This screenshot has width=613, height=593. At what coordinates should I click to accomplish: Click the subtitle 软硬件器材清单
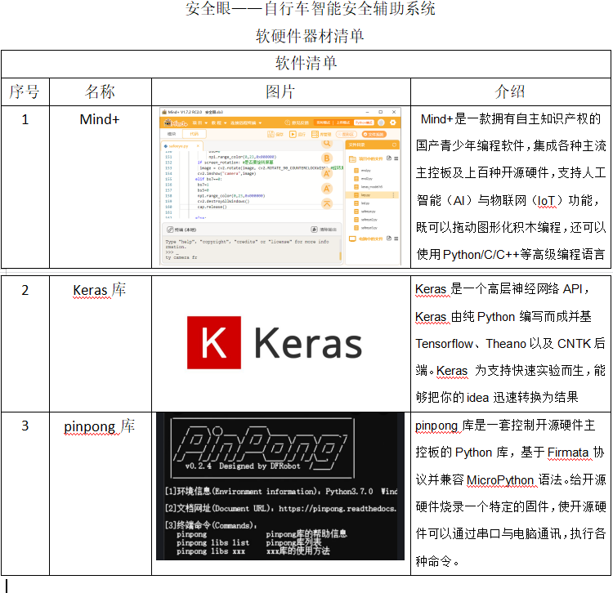(310, 36)
